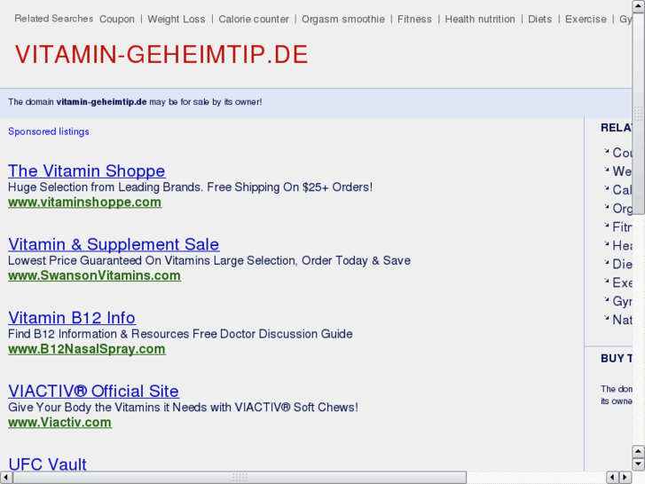Open sidebar link starting 'Cou'
Image resolution: width=645 pixels, height=484 pixels.
pos(622,153)
